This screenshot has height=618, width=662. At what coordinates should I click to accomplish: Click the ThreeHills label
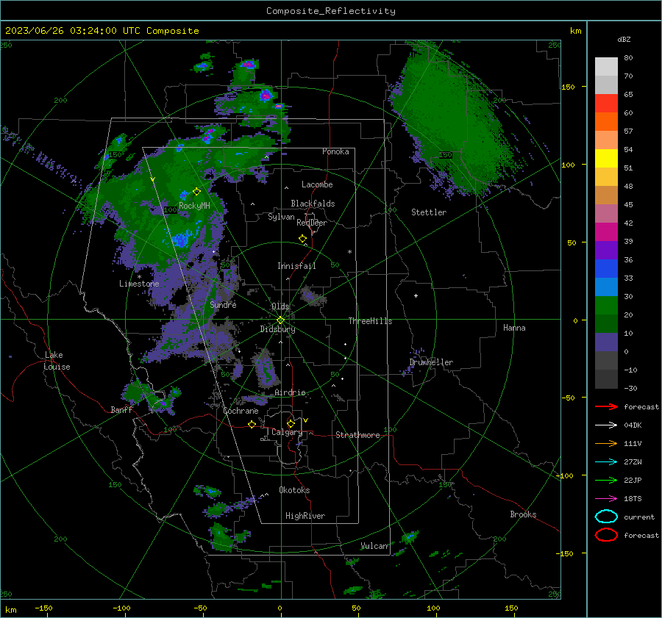tap(370, 321)
